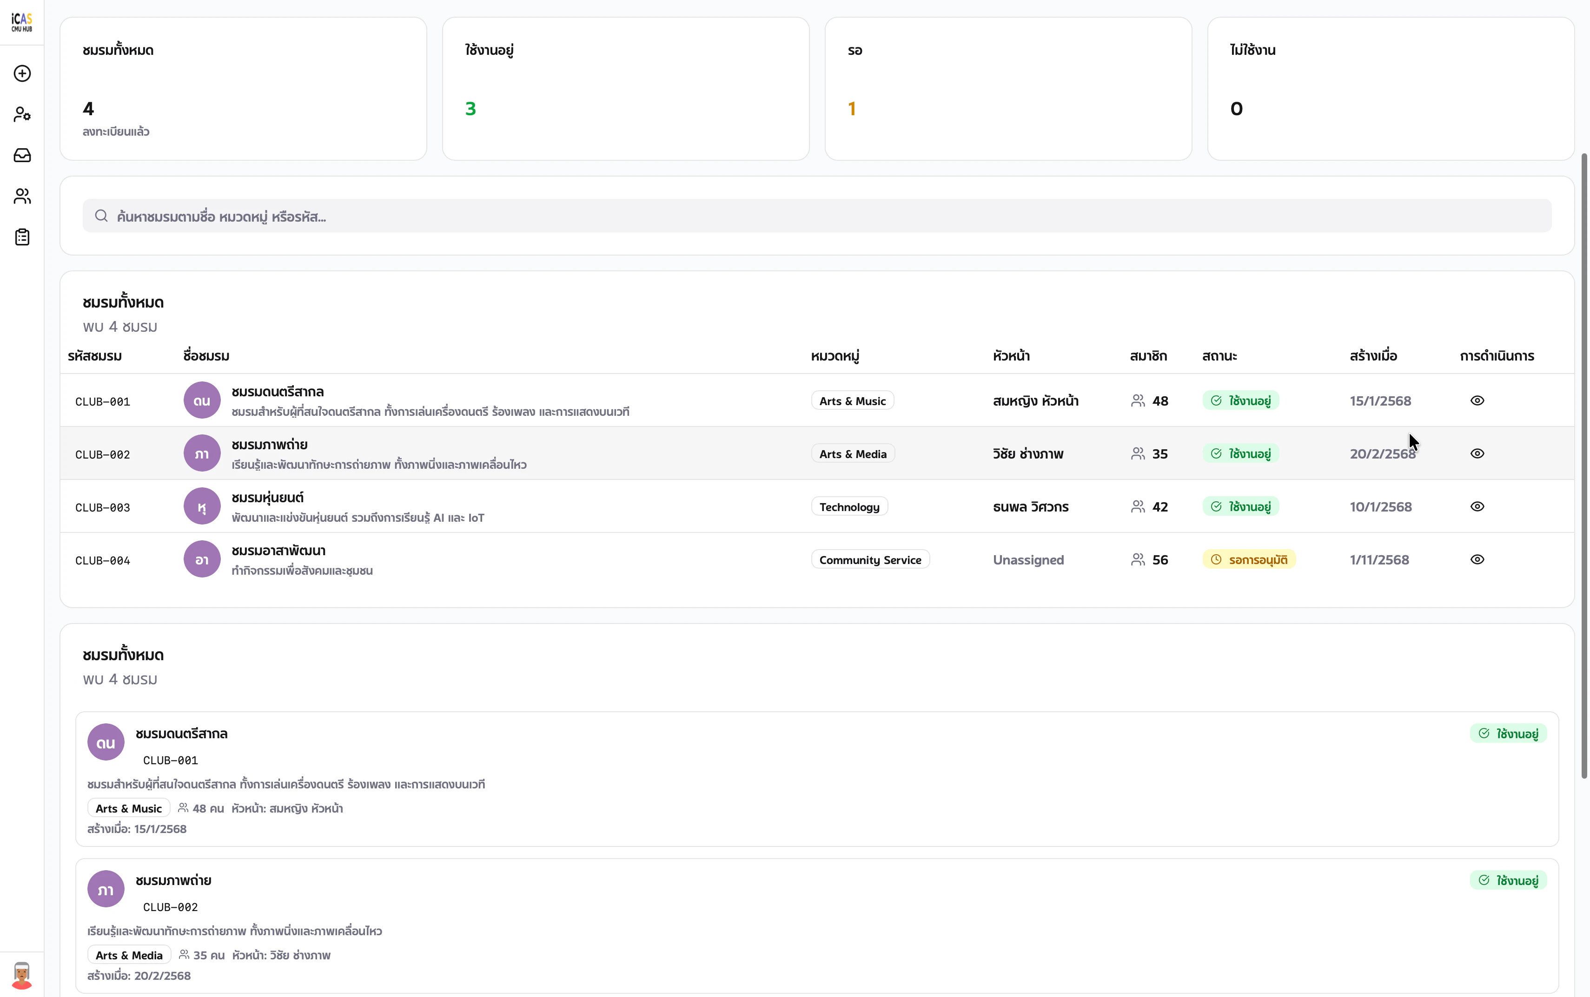Click the ชื่อชมรม column header
The image size is (1590, 997).
pos(206,356)
